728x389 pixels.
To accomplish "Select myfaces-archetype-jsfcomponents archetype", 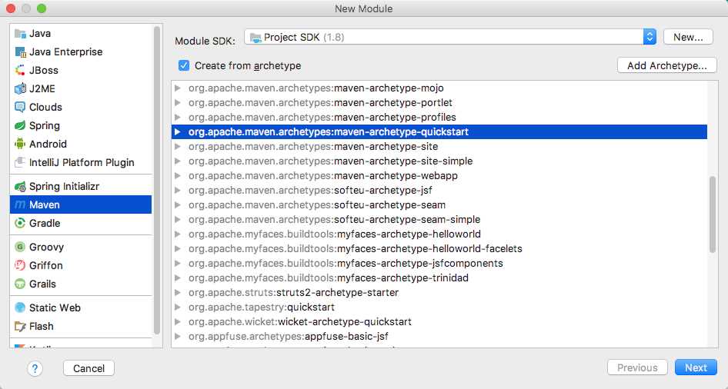I will [439, 264].
